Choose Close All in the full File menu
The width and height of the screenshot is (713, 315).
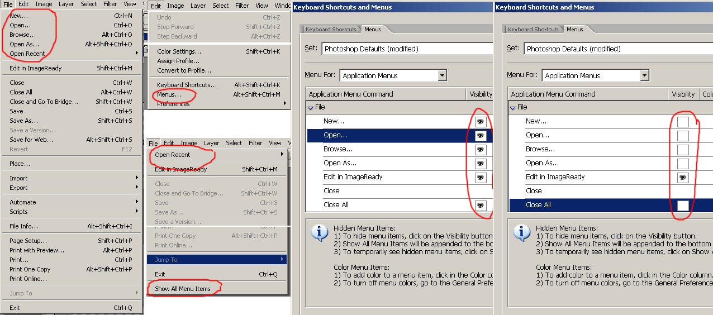click(x=72, y=92)
